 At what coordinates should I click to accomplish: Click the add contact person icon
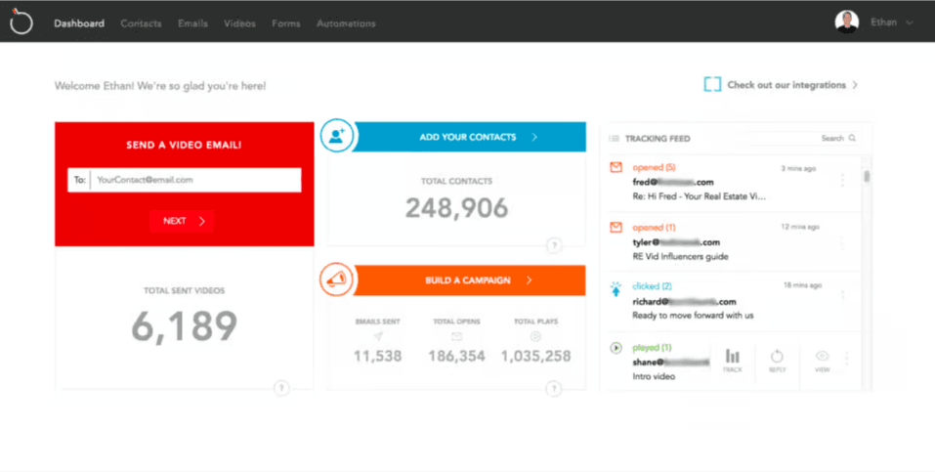click(336, 137)
